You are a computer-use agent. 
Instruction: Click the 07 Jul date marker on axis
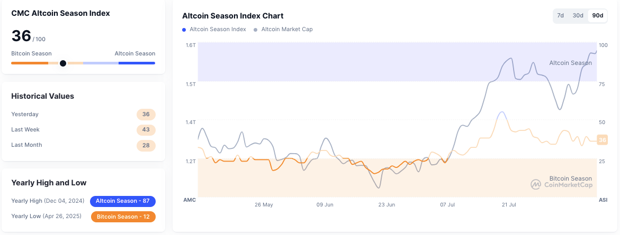click(x=448, y=204)
